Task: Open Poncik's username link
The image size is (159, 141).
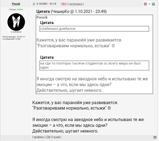Action: tap(16, 4)
